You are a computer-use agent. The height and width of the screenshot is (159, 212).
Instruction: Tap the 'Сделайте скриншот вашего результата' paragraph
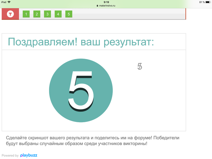93,140
